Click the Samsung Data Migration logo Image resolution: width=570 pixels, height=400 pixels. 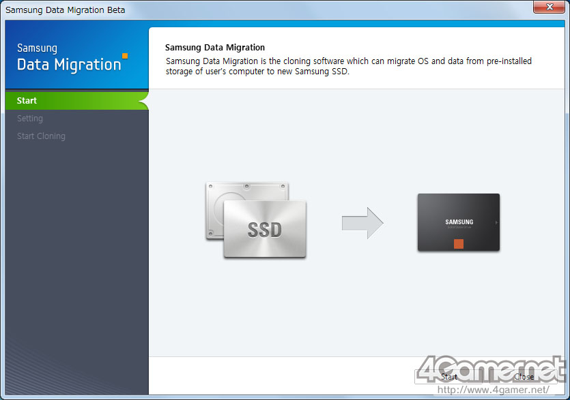tap(72, 57)
